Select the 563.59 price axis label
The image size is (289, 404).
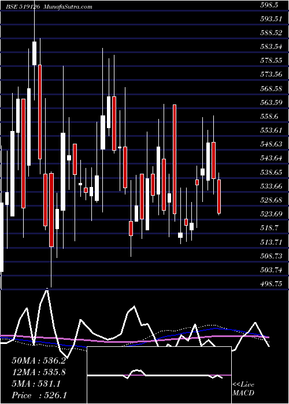(x=271, y=103)
